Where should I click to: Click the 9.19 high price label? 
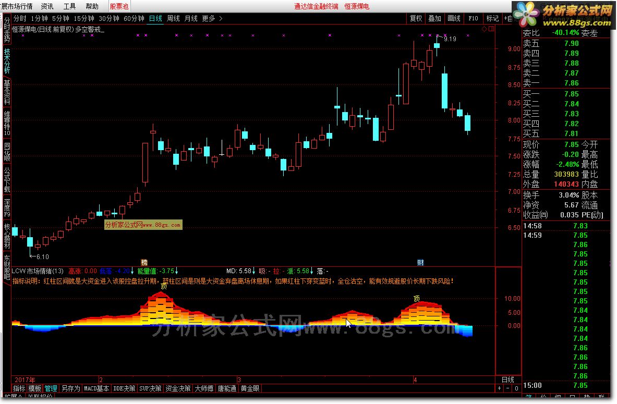point(450,39)
